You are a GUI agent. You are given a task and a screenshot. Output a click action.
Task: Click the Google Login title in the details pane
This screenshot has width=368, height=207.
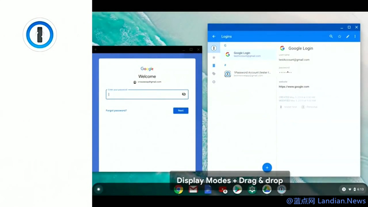[300, 48]
